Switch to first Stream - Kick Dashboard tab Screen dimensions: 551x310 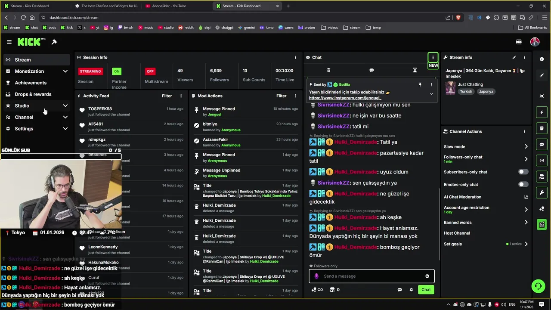click(35, 6)
